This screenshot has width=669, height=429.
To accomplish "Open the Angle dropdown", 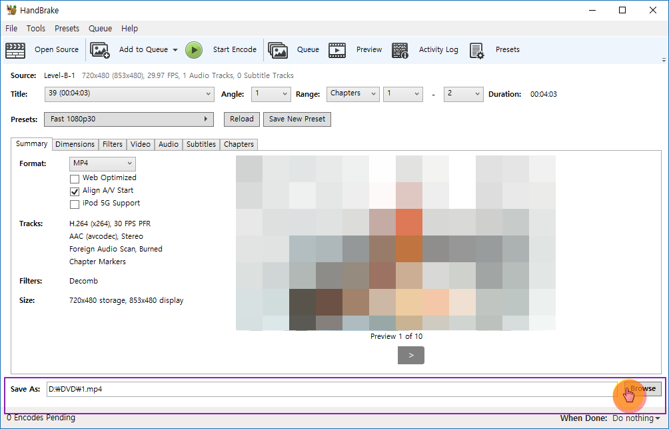I will (271, 94).
